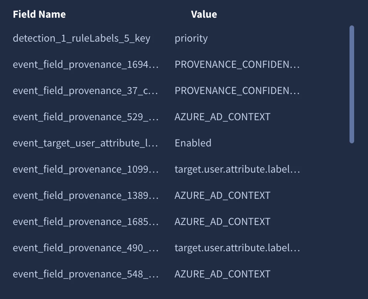
Task: Click the vertical scrollbar thumb
Action: click(x=351, y=84)
